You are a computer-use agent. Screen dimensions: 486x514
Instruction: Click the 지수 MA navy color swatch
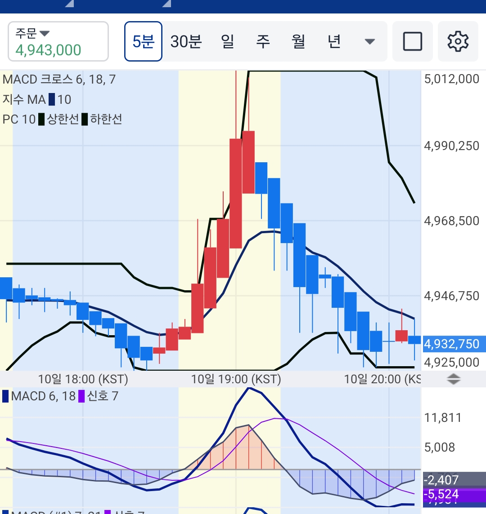52,99
